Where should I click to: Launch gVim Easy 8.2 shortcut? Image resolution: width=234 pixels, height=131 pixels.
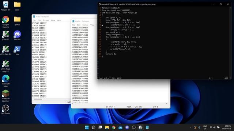point(5,50)
